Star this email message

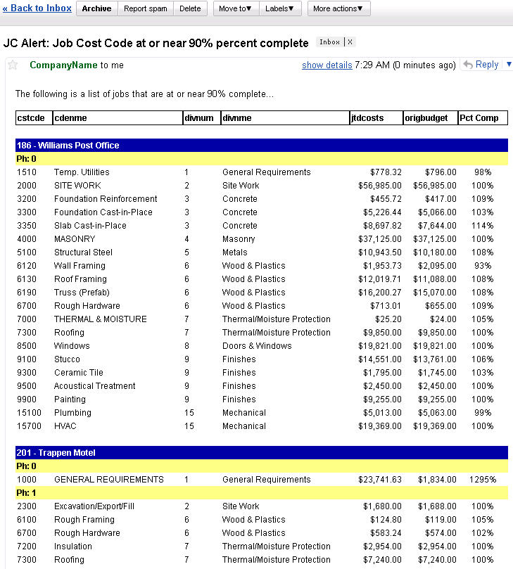click(x=13, y=65)
